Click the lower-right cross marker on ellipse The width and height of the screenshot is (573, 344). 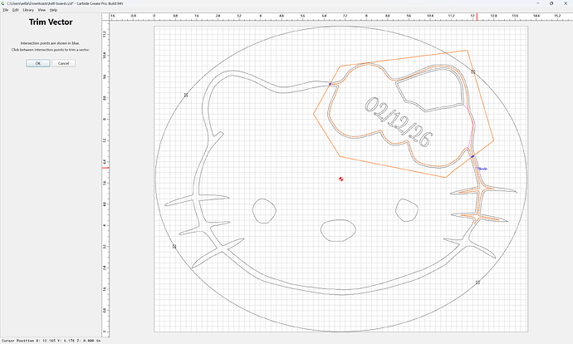coord(477,283)
